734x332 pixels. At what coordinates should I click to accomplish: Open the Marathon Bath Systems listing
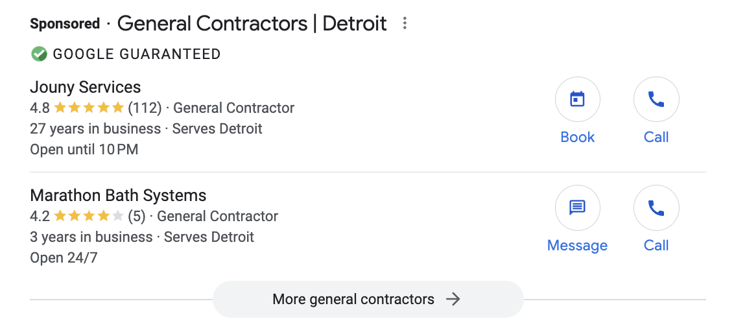coord(118,195)
